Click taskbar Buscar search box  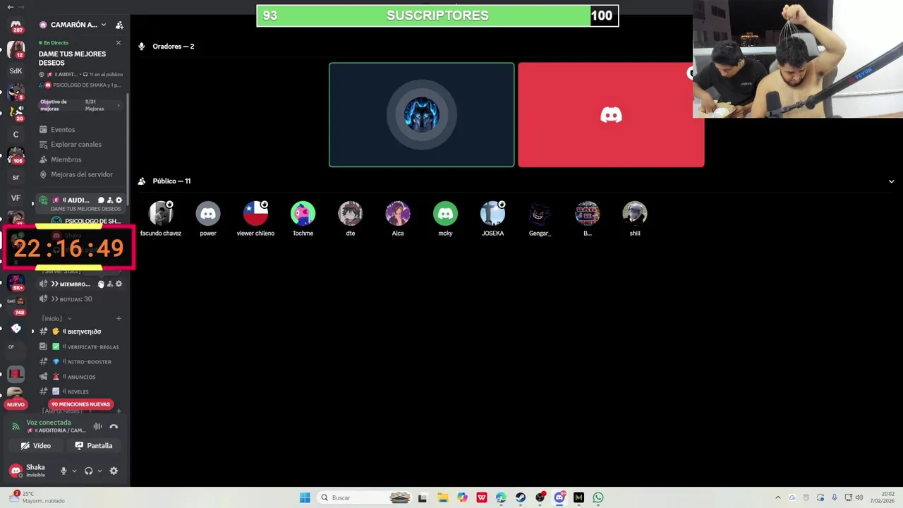tap(365, 497)
